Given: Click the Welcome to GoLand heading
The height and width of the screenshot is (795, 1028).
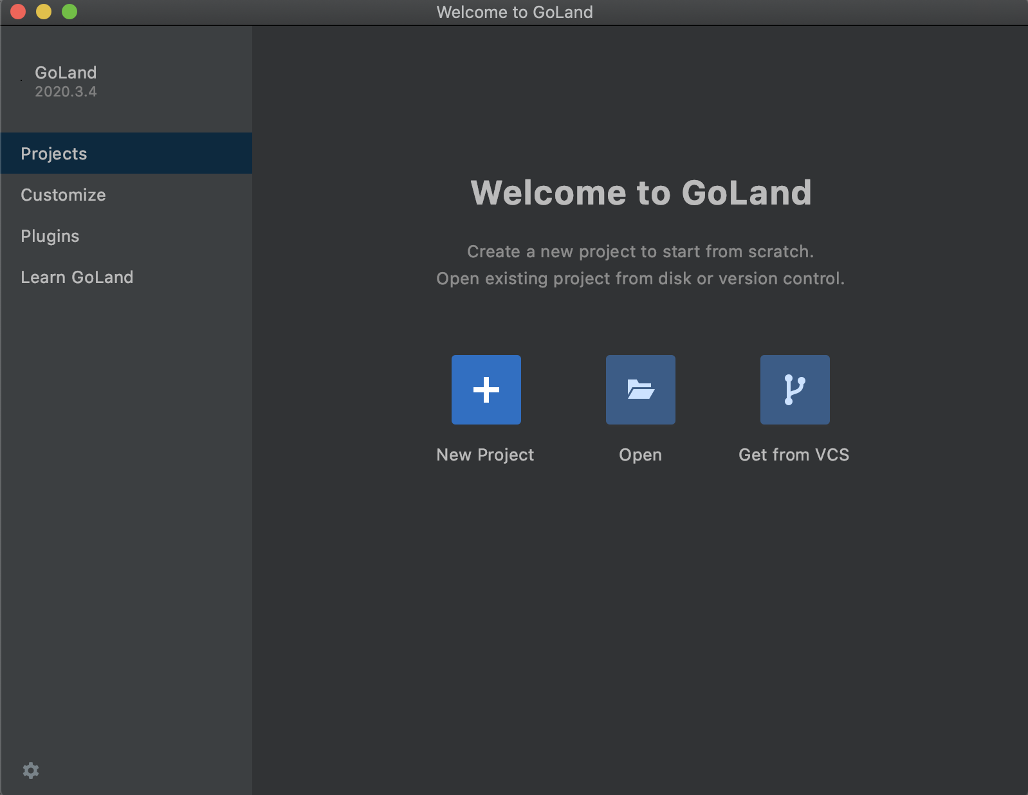Looking at the screenshot, I should (x=641, y=192).
